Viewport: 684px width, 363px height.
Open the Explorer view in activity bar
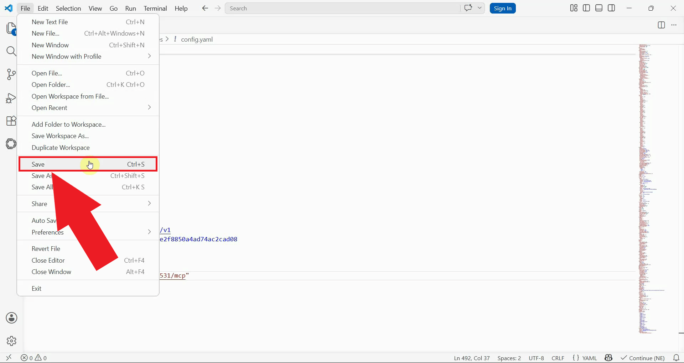point(11,28)
